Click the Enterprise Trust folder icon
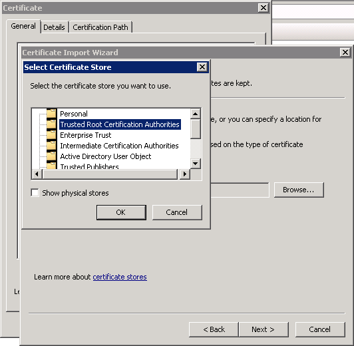The image size is (354, 346). pos(51,135)
